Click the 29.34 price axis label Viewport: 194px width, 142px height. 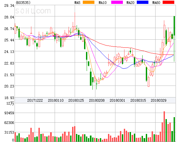tap(9, 6)
